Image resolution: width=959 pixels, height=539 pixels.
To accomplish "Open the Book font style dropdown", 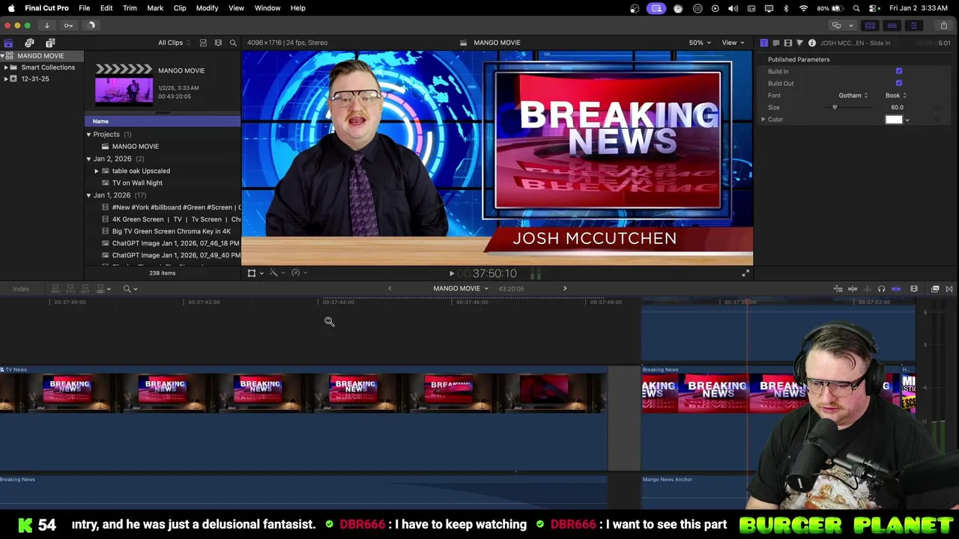I will click(896, 95).
